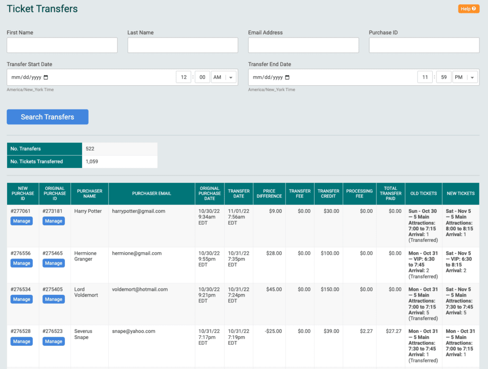Manage new purchase #276528

click(21, 341)
